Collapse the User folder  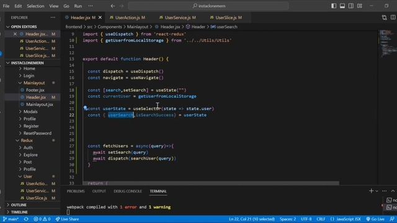[x=27, y=177]
